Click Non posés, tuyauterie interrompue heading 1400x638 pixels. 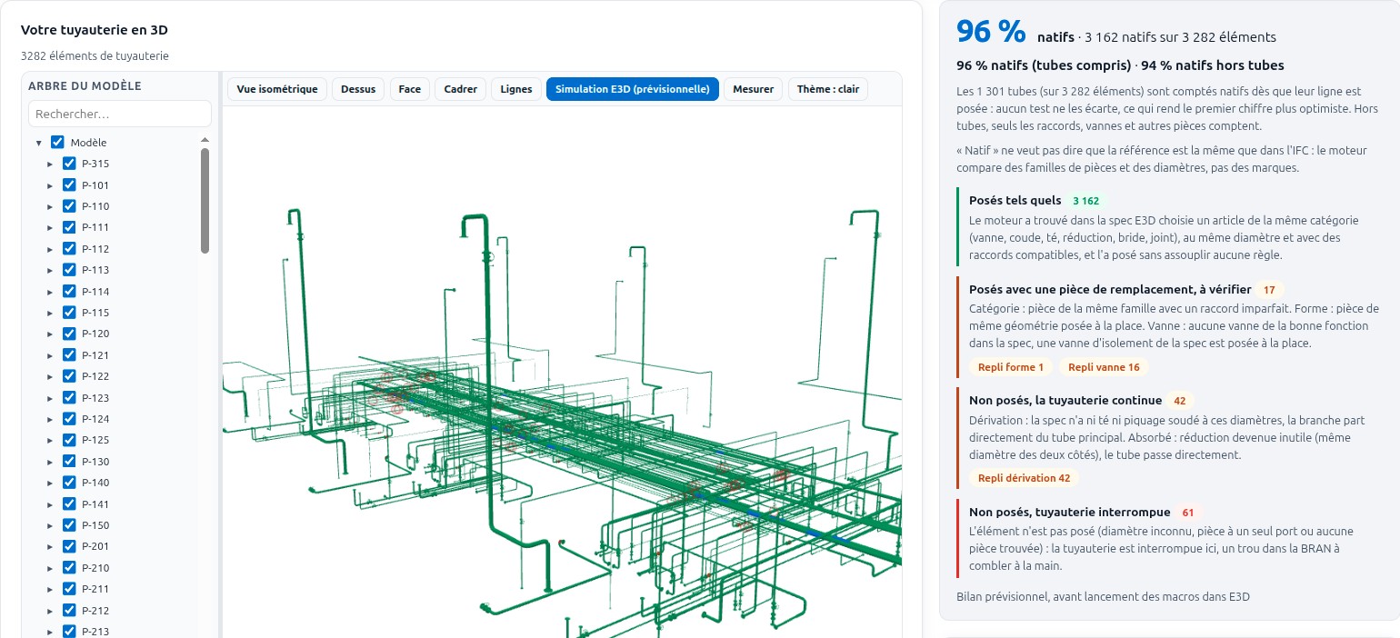[1070, 513]
